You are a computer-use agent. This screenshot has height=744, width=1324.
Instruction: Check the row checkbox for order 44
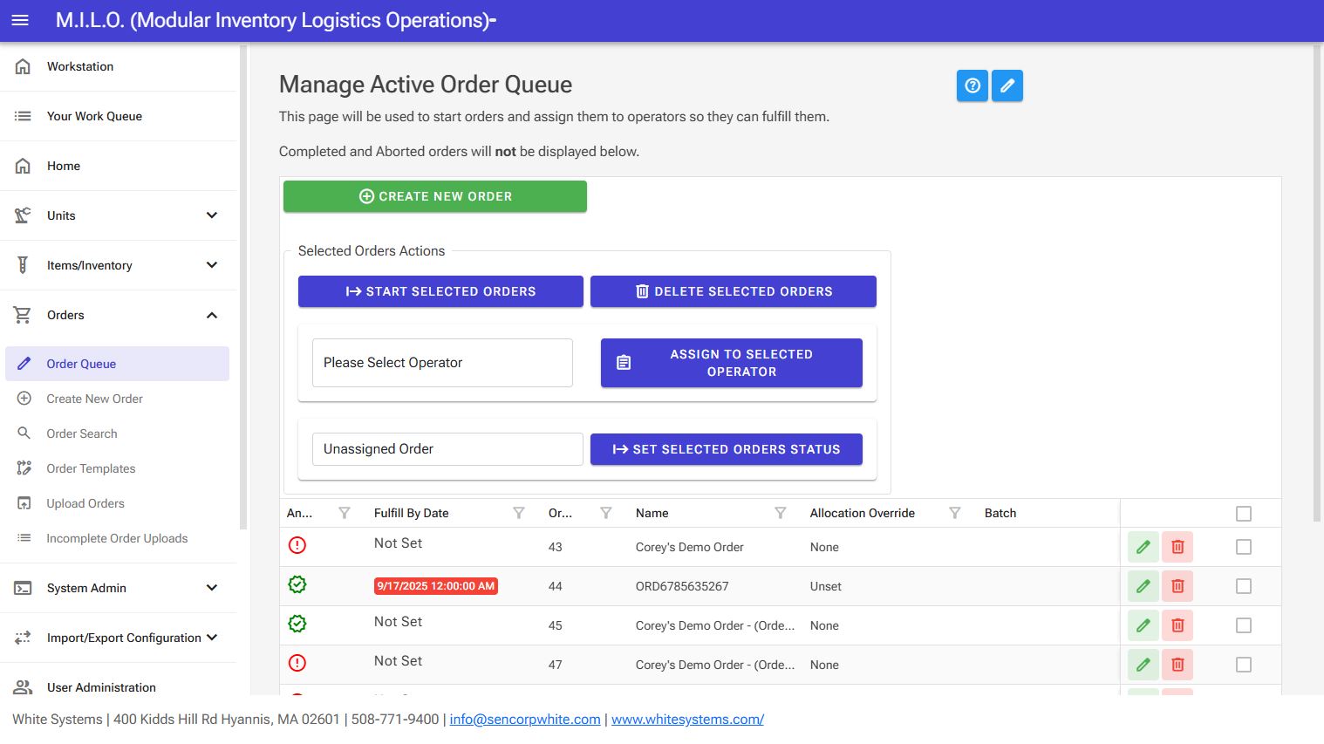click(x=1244, y=585)
